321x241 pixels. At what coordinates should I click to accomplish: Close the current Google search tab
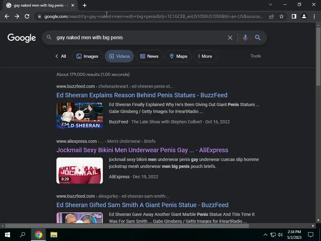point(73,5)
